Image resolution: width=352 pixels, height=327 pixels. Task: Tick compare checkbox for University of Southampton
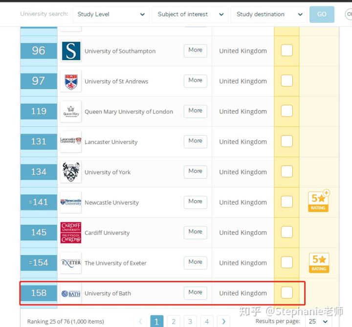click(286, 50)
